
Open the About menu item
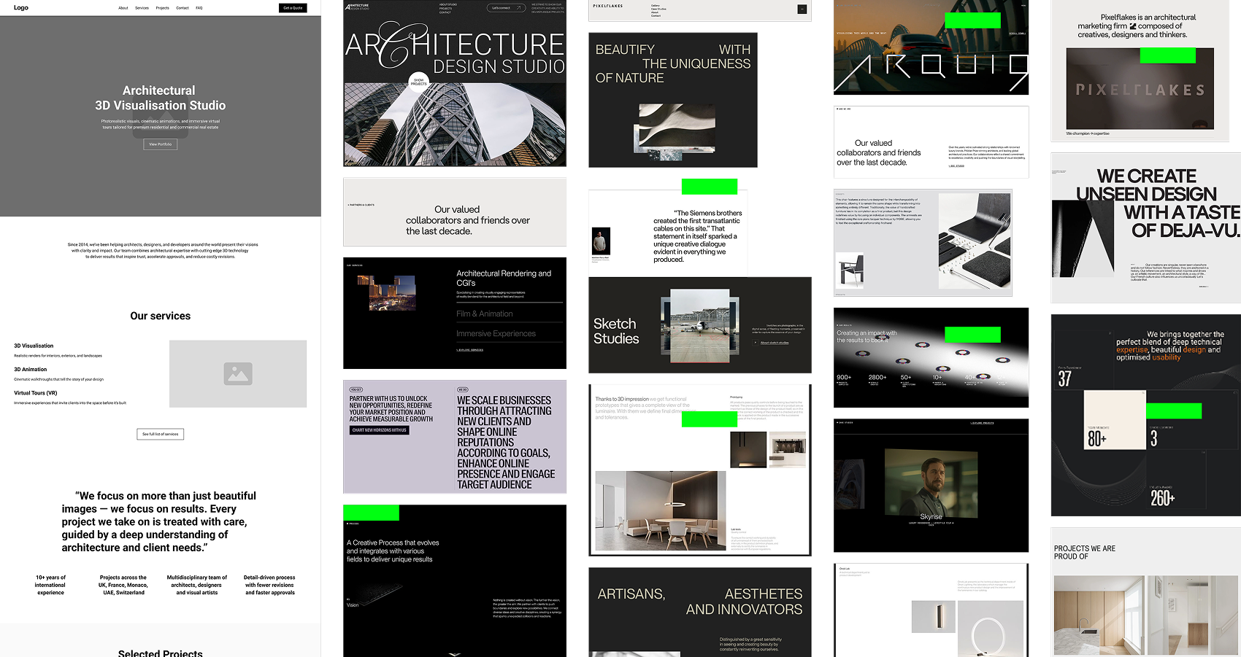coord(123,8)
